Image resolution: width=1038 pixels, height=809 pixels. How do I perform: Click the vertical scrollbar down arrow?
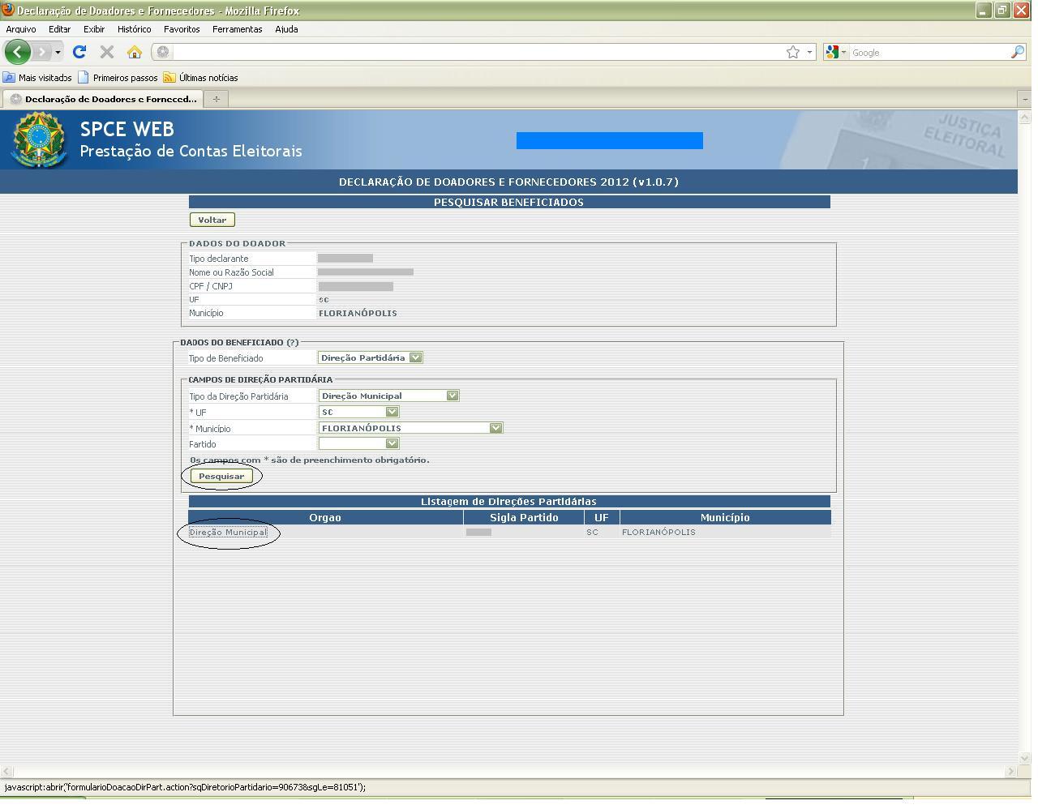point(1024,758)
